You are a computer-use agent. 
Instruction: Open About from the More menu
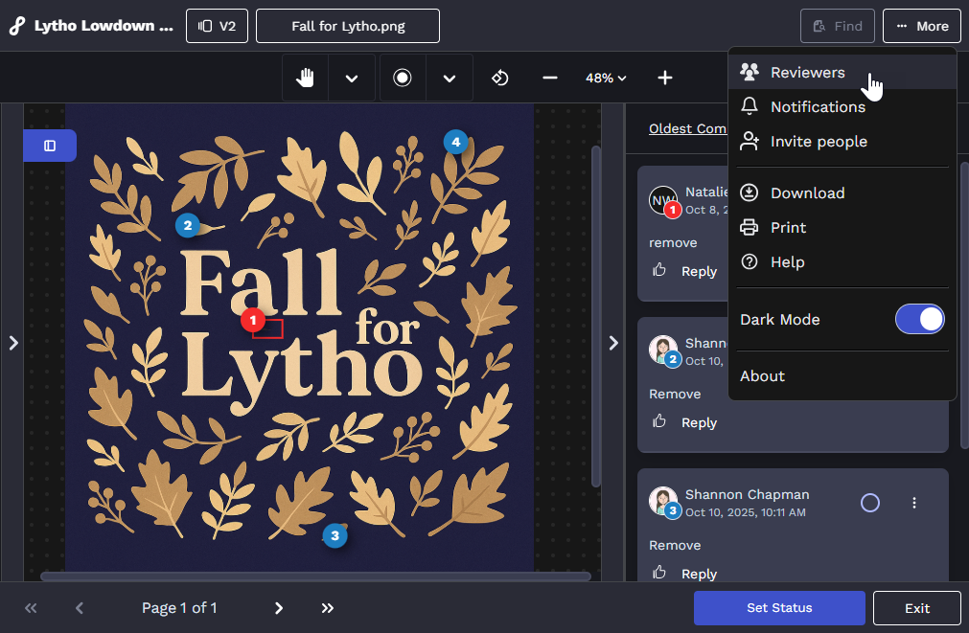pyautogui.click(x=842, y=376)
